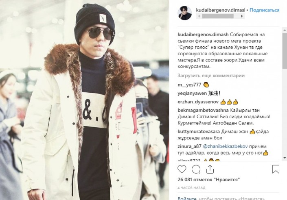
Task: Open the kudaibergenov.dimash profile avatar
Action: coord(185,13)
